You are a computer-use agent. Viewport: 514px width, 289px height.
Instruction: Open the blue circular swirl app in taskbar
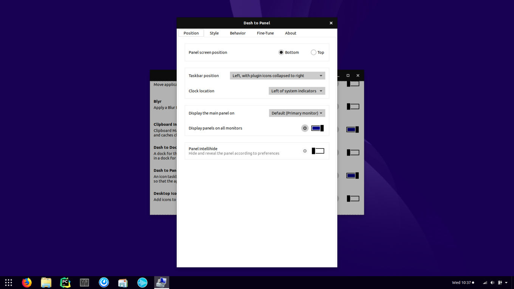tap(104, 283)
